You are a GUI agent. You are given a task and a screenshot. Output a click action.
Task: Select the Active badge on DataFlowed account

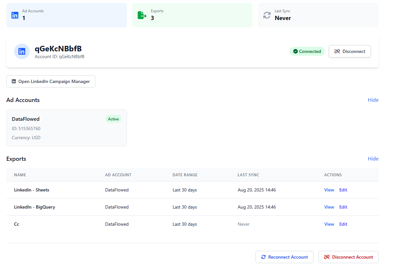click(113, 119)
